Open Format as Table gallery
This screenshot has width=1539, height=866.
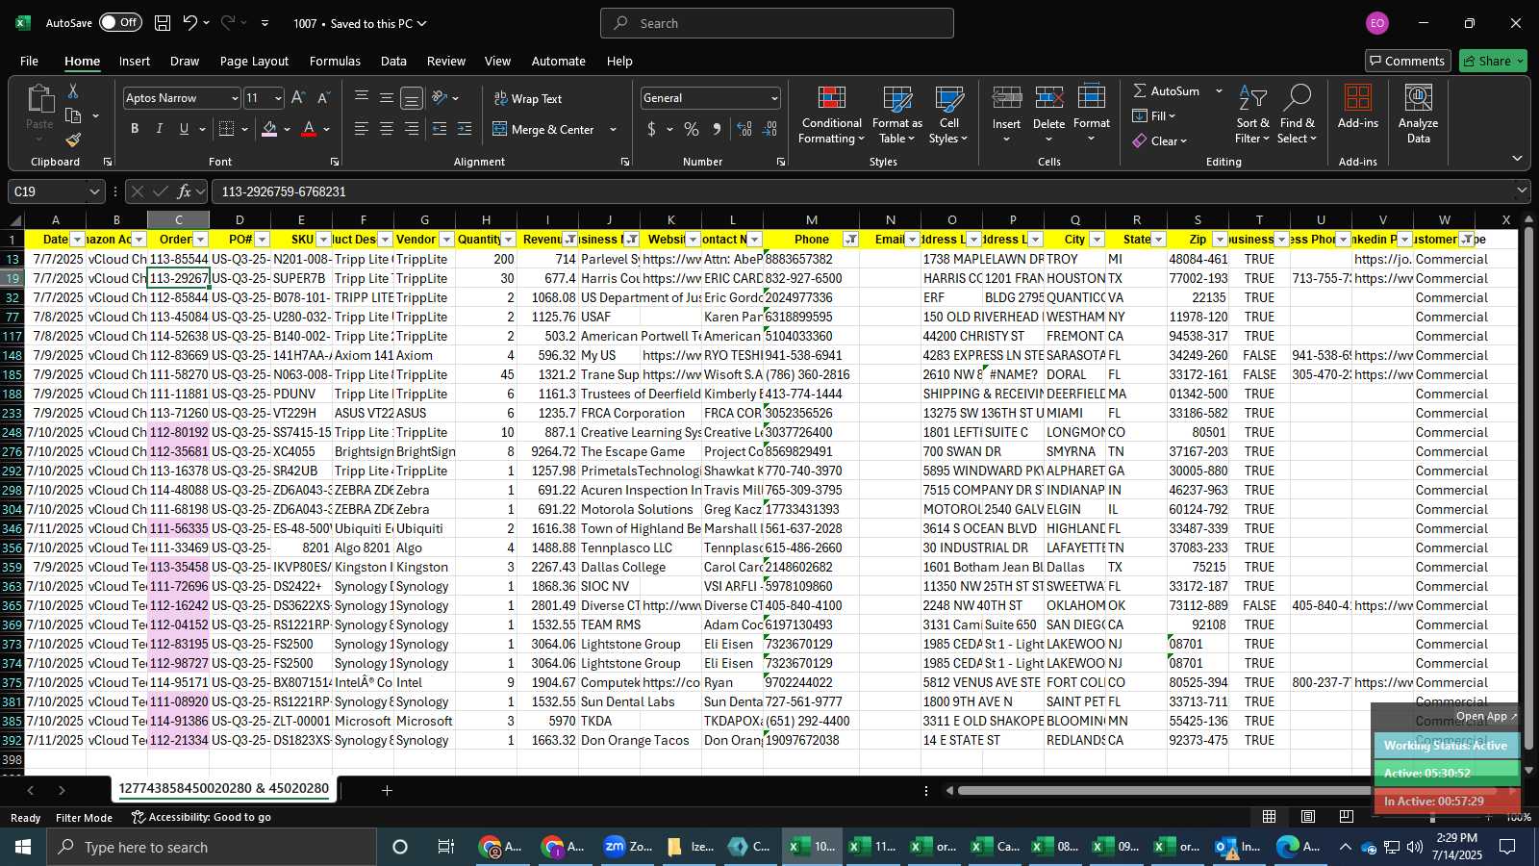896,115
